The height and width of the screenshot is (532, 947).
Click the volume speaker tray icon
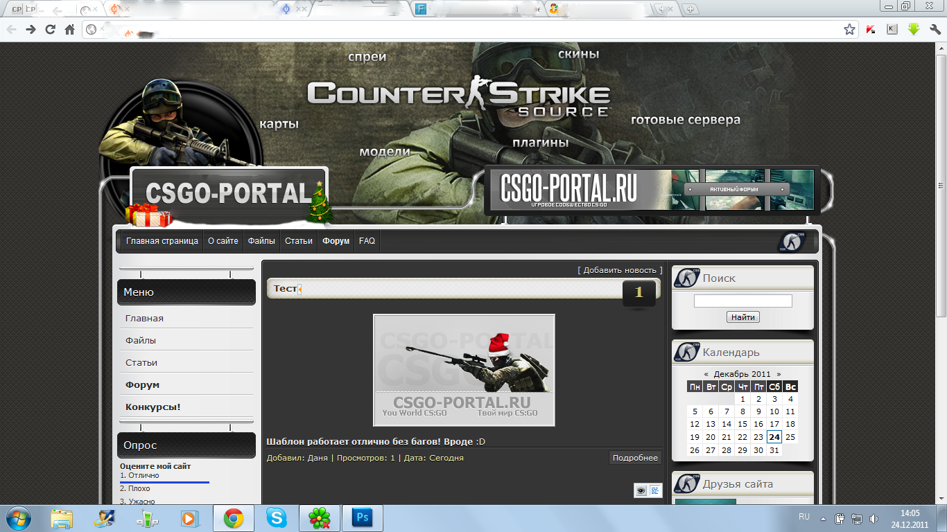click(875, 518)
